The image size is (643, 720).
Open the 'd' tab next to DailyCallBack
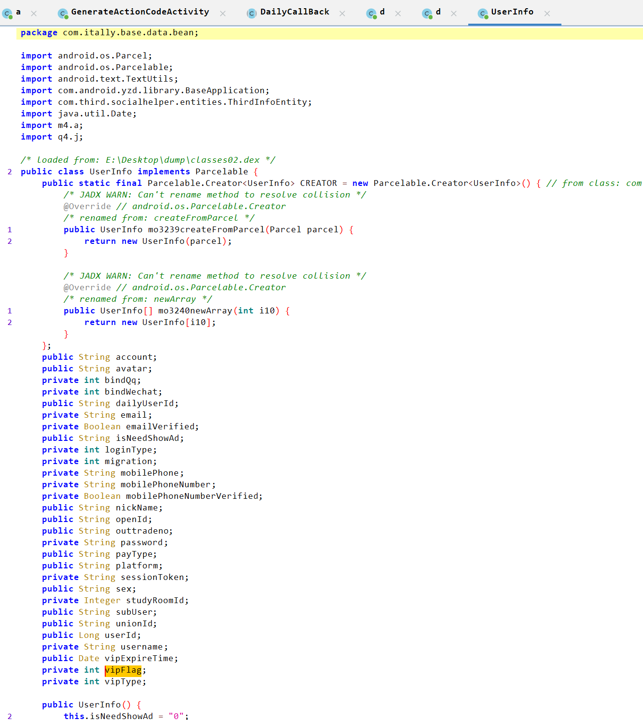tap(382, 12)
